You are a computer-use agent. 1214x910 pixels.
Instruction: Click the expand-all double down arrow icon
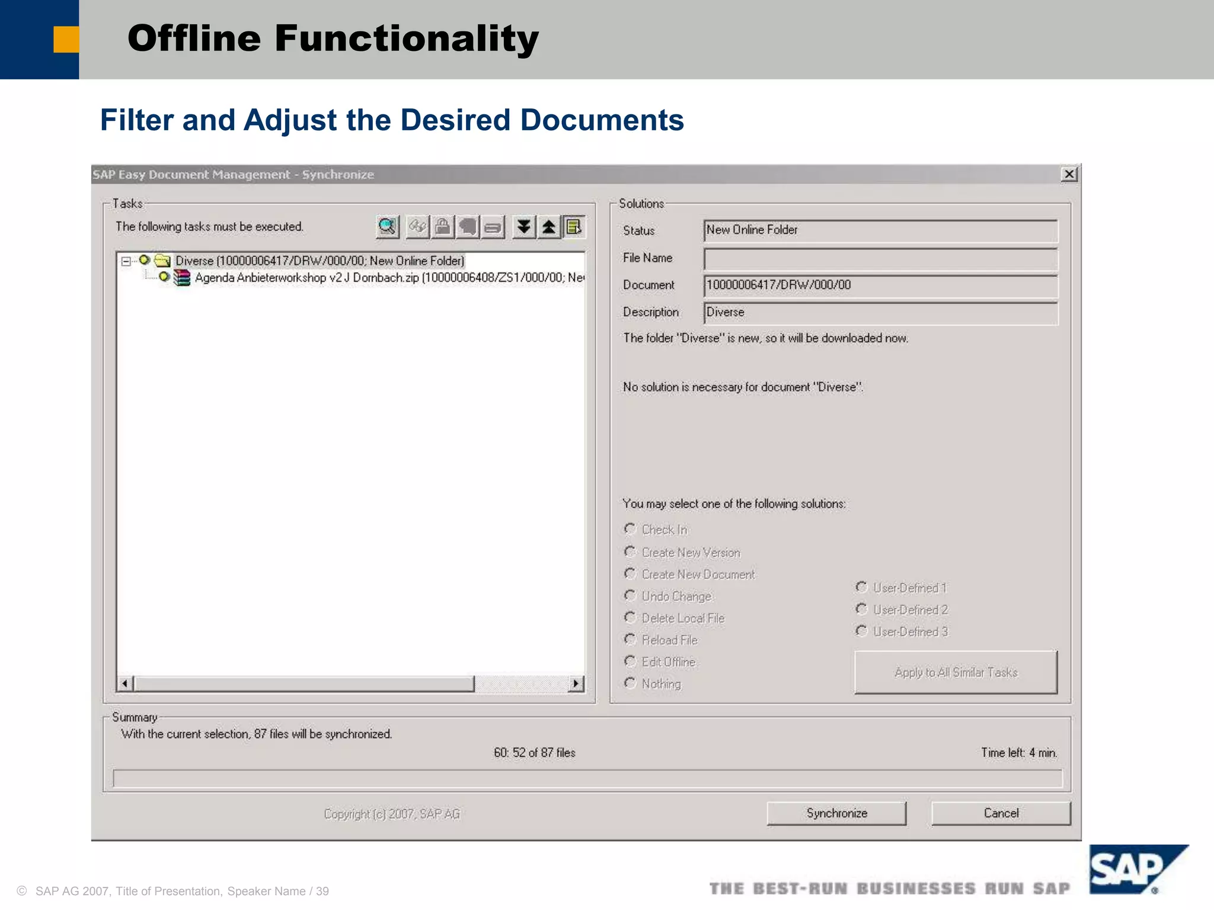point(523,227)
